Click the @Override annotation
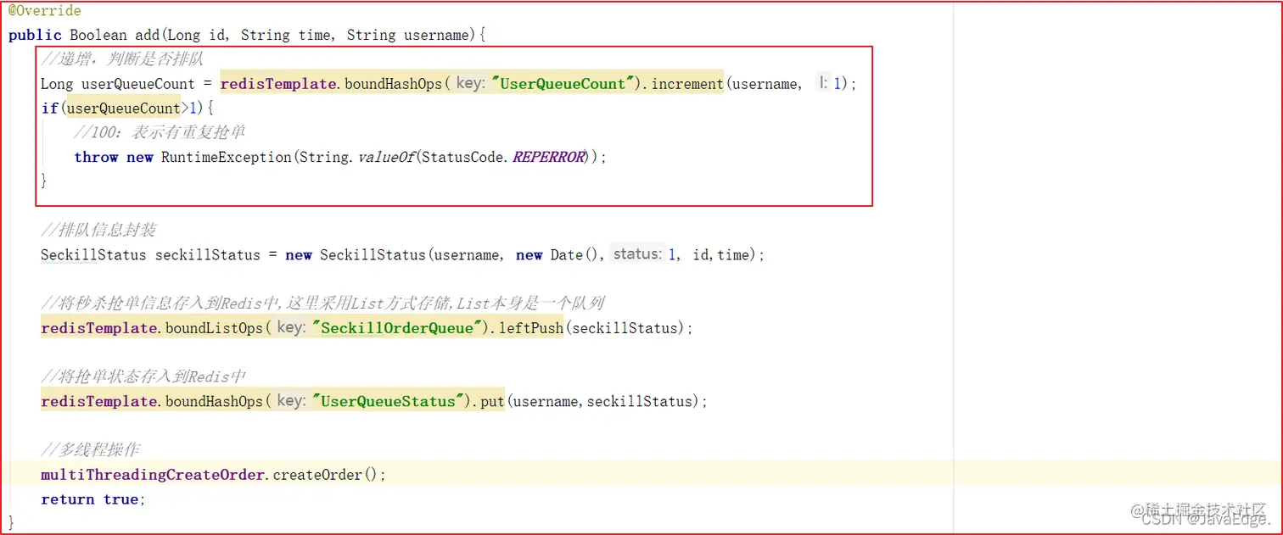The height and width of the screenshot is (535, 1283). 45,11
